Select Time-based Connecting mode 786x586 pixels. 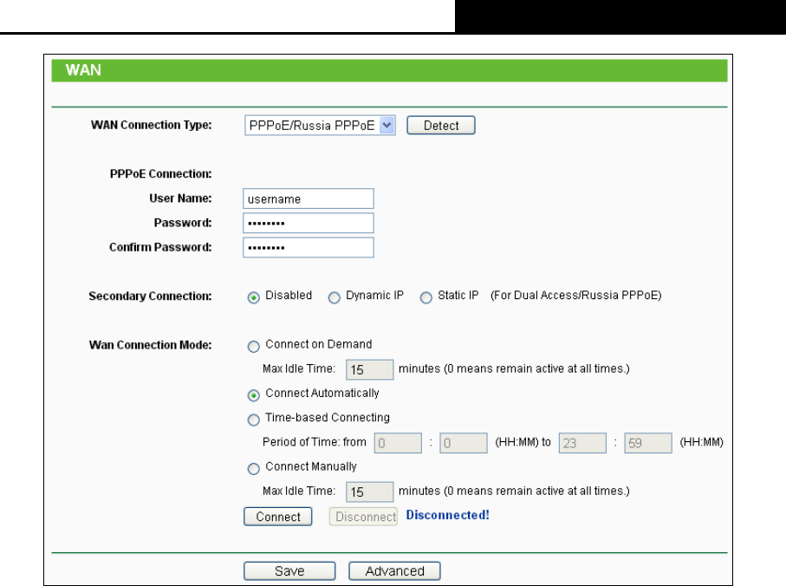pyautogui.click(x=254, y=420)
